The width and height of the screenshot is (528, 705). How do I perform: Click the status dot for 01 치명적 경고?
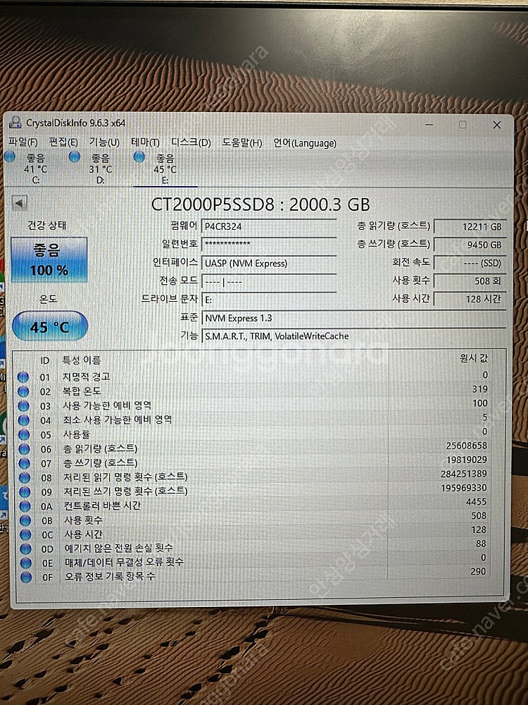pos(23,377)
